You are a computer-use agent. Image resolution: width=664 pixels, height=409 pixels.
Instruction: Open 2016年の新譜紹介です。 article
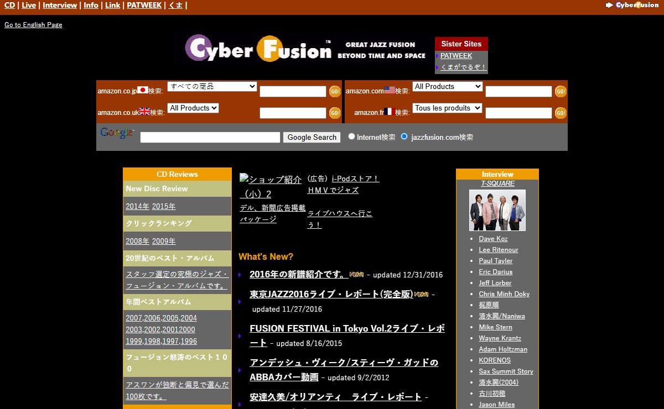pyautogui.click(x=299, y=274)
